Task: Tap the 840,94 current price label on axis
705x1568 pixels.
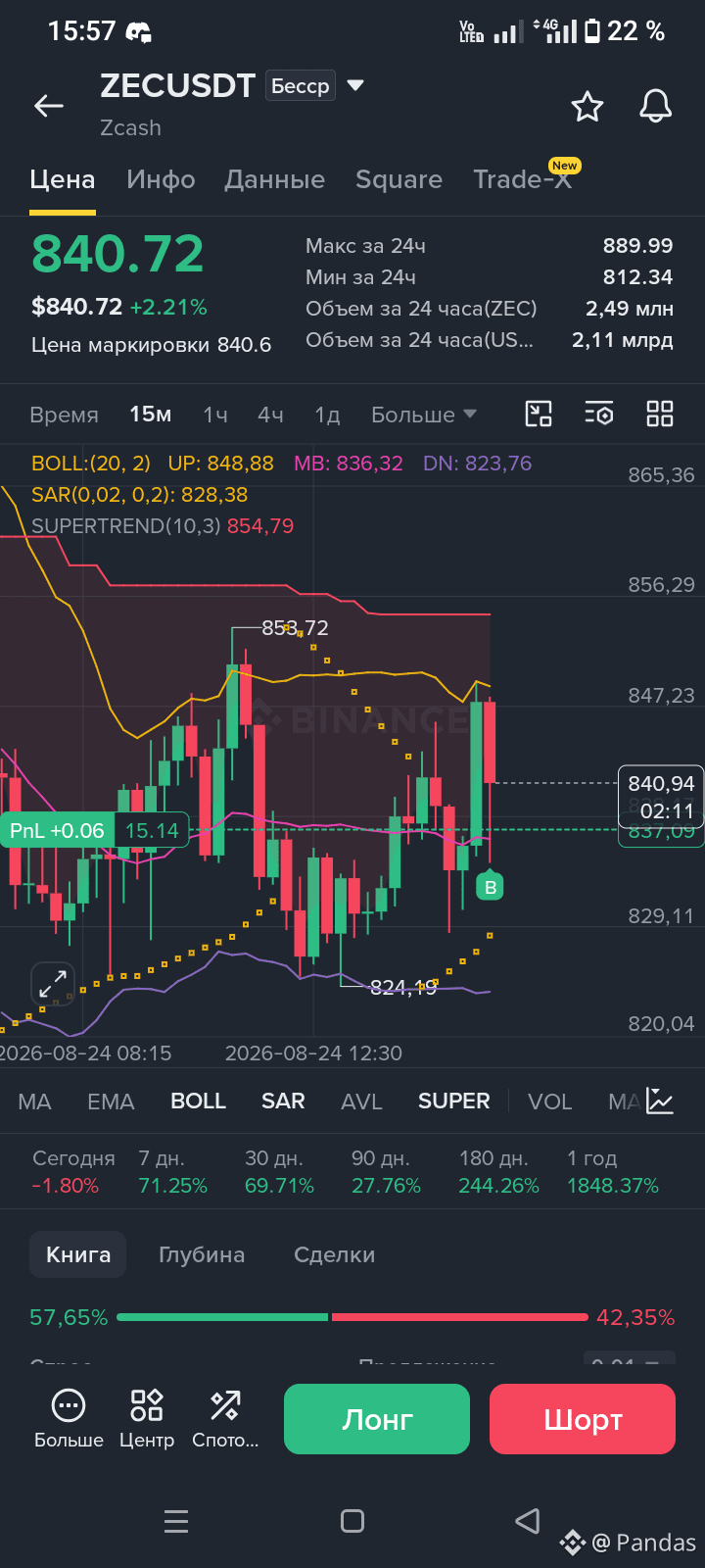Action: click(661, 784)
